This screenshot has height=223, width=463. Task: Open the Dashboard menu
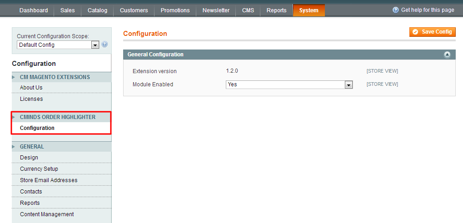34,10
